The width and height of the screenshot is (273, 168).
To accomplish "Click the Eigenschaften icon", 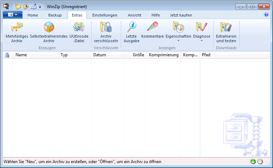I will click(x=178, y=27).
